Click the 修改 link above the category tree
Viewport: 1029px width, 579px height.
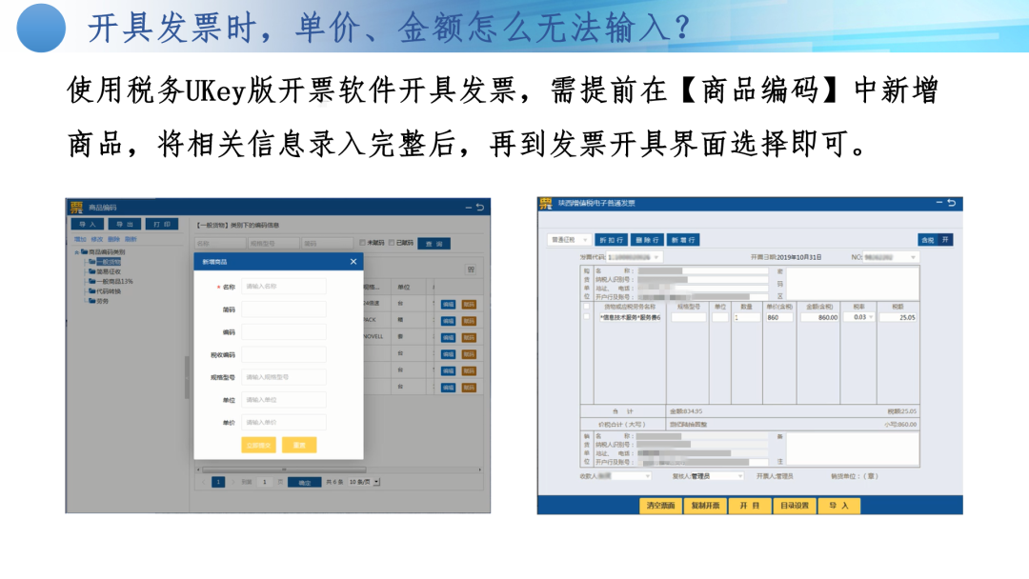pos(97,239)
